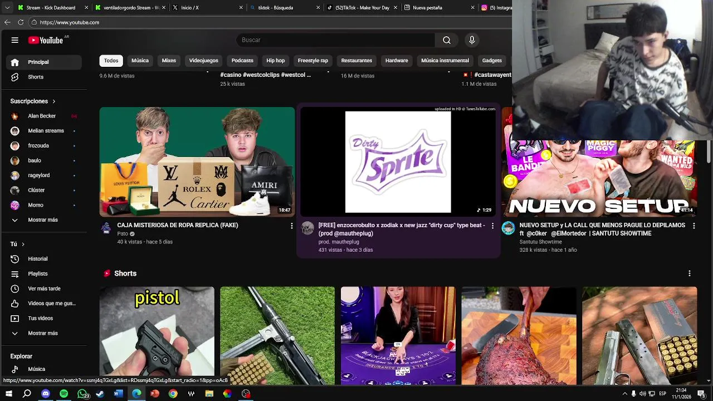Open the blackjack dealer Short thumbnail
713x401 pixels.
click(x=398, y=336)
